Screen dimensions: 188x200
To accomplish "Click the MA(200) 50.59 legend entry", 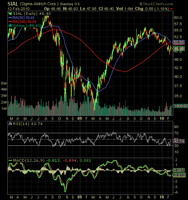I will point(24,22).
